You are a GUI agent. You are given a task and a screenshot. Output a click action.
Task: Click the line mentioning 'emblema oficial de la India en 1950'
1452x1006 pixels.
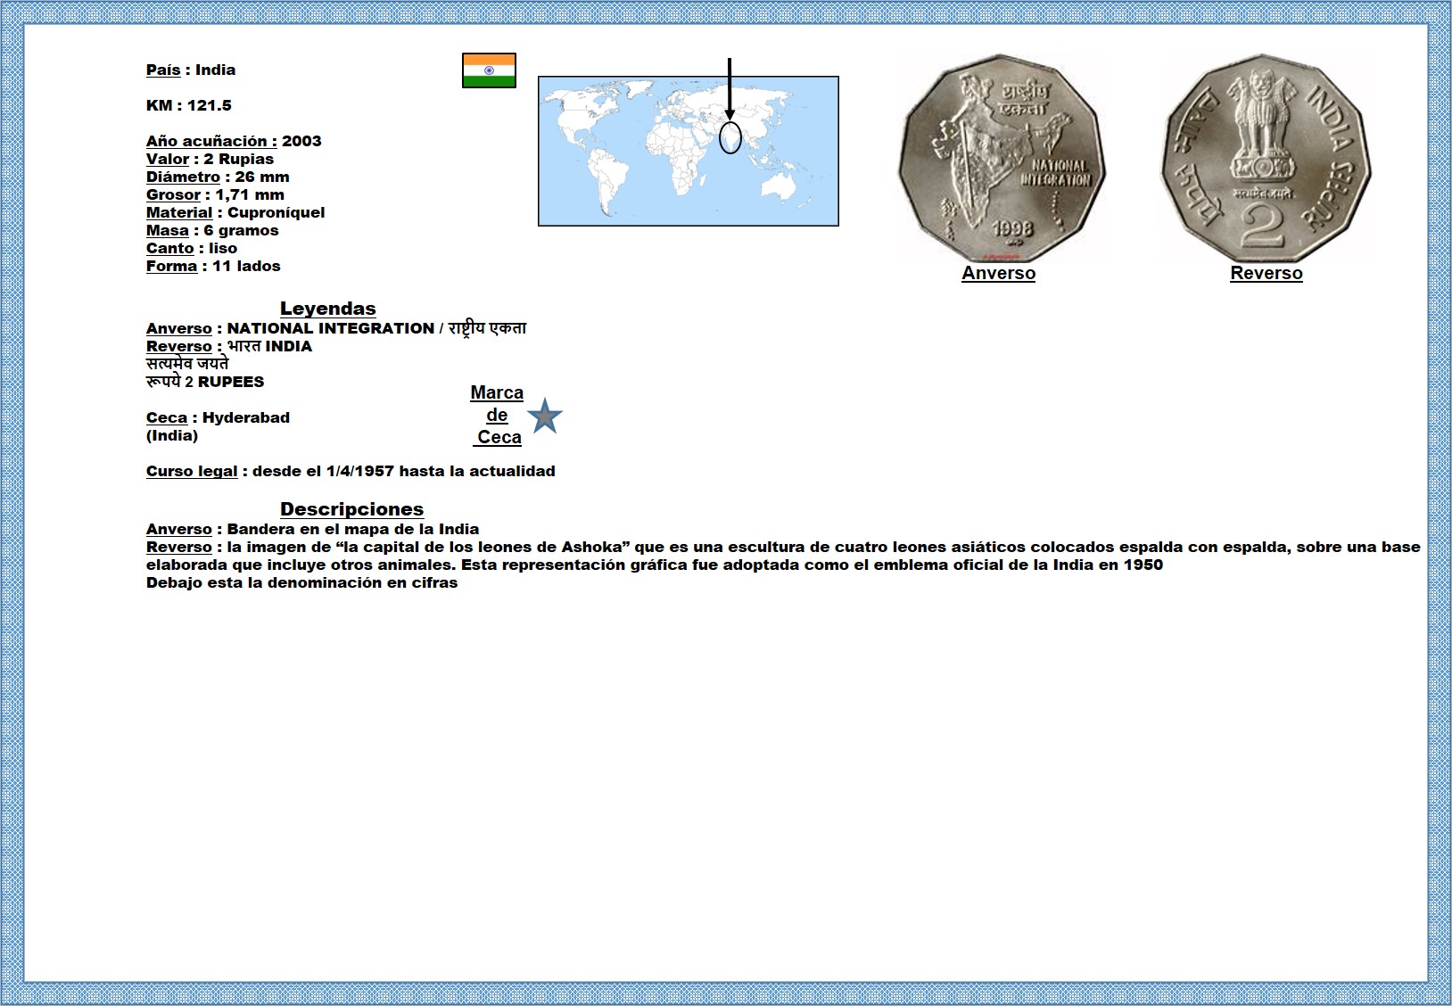tap(655, 565)
